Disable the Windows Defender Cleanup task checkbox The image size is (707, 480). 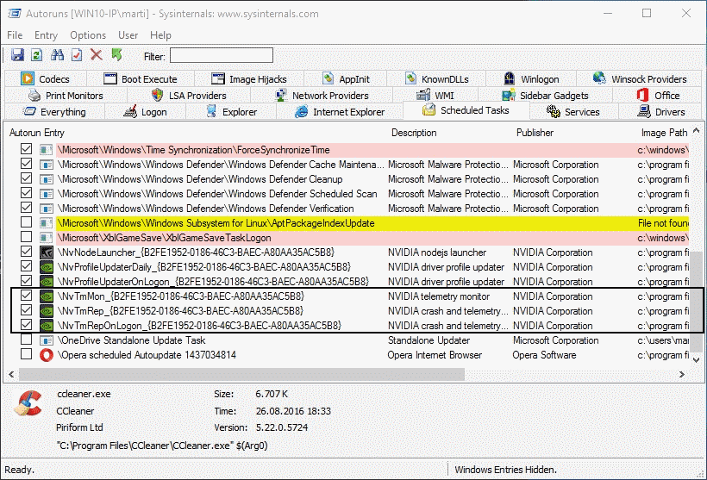point(27,179)
